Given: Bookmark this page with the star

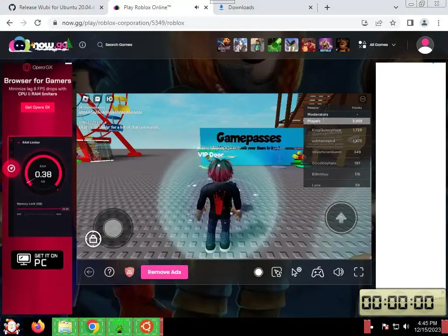Looking at the screenshot, I should point(393,23).
